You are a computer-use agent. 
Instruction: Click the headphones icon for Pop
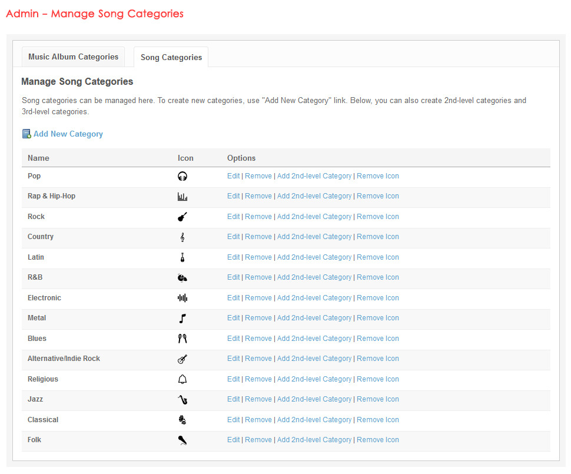click(182, 176)
